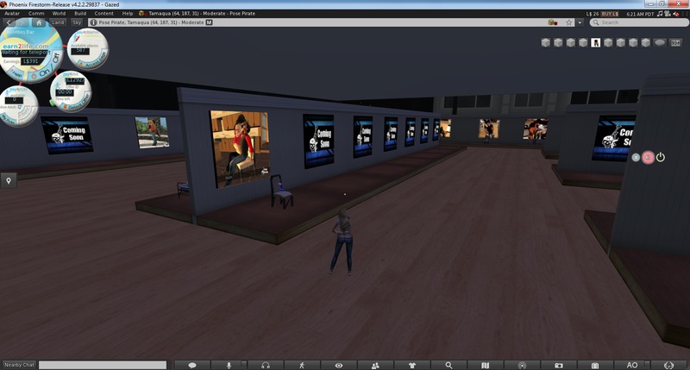Open the chat speech bubble icon
The width and height of the screenshot is (690, 370).
192,366
